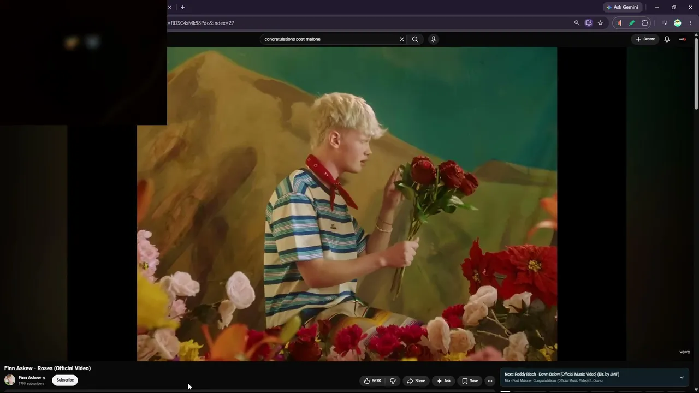
Task: Open Finn Askew channel avatar
Action: [10, 380]
